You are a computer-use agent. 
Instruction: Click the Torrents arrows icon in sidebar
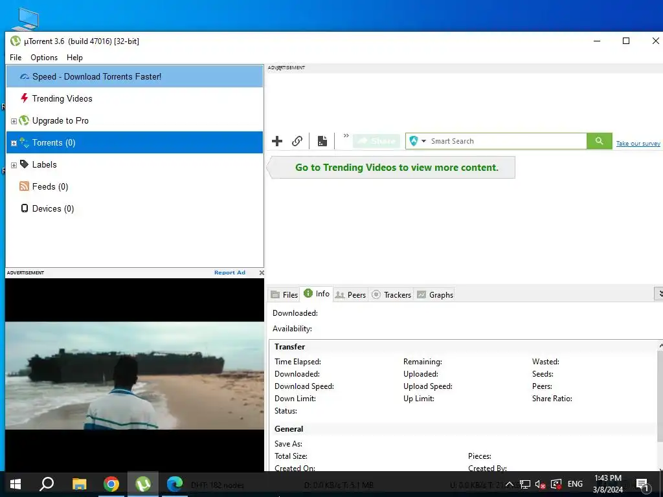(x=24, y=142)
